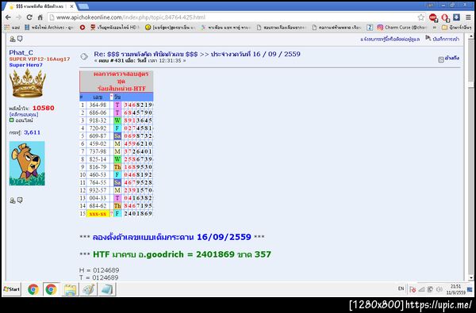Click the post message icon beside the title
Image resolution: width=476 pixels, height=313 pixels.
pos(84,56)
